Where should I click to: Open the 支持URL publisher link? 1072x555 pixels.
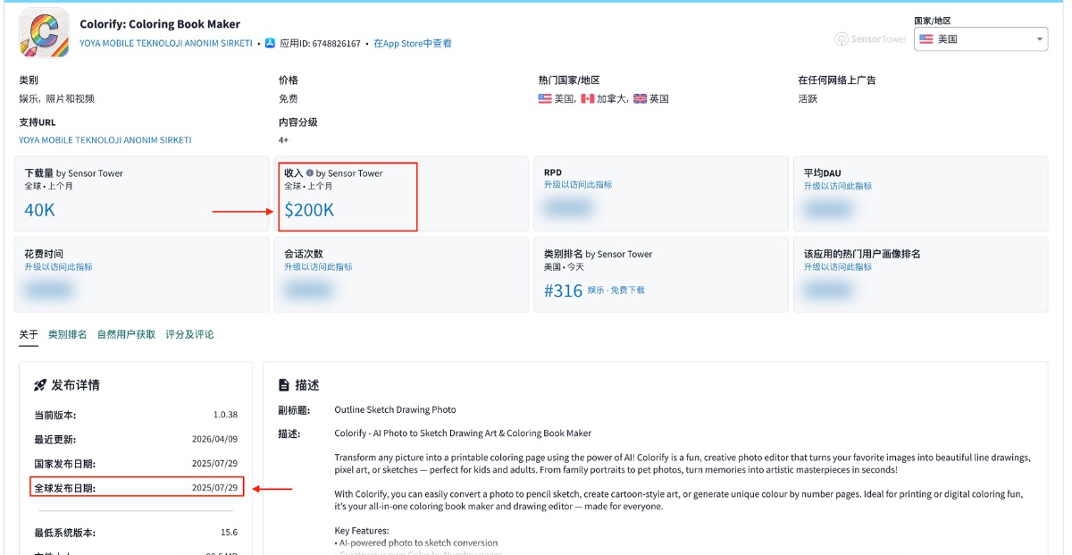[x=105, y=140]
